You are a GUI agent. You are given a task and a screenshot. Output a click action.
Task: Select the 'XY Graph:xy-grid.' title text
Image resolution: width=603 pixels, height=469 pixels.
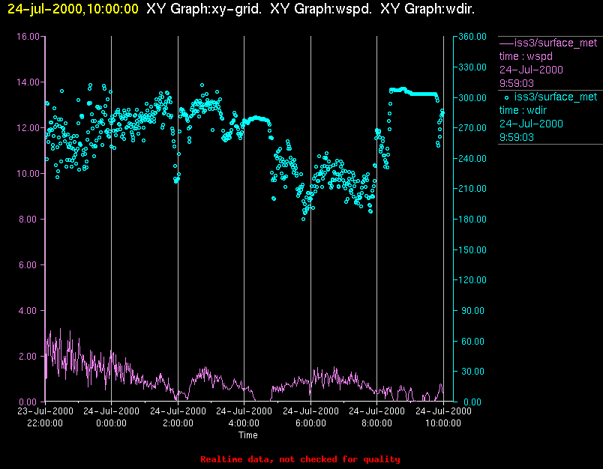click(204, 9)
